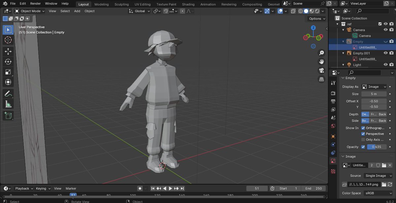Viewport: 396px width, 203px height.
Task: Select the Measure tool
Action: pos(8,104)
